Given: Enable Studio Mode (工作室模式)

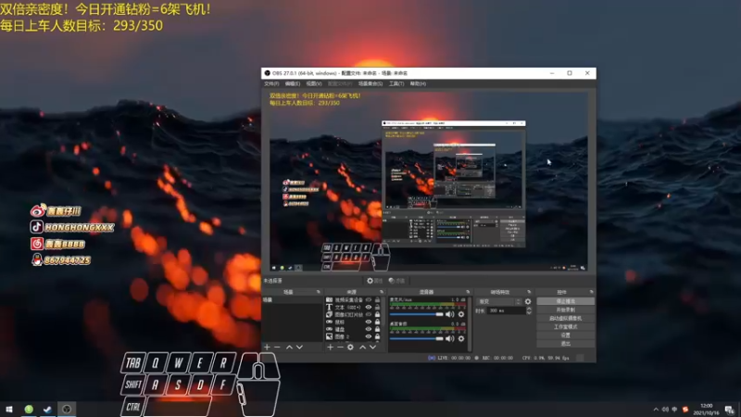Looking at the screenshot, I should click(565, 327).
